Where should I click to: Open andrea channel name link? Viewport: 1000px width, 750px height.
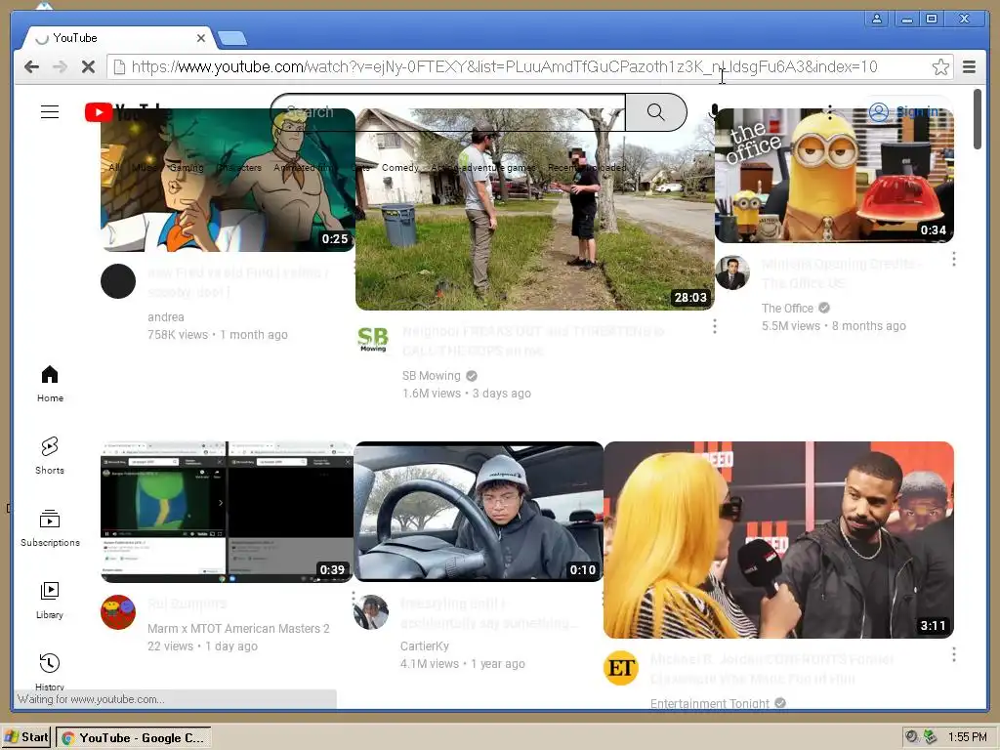[166, 317]
